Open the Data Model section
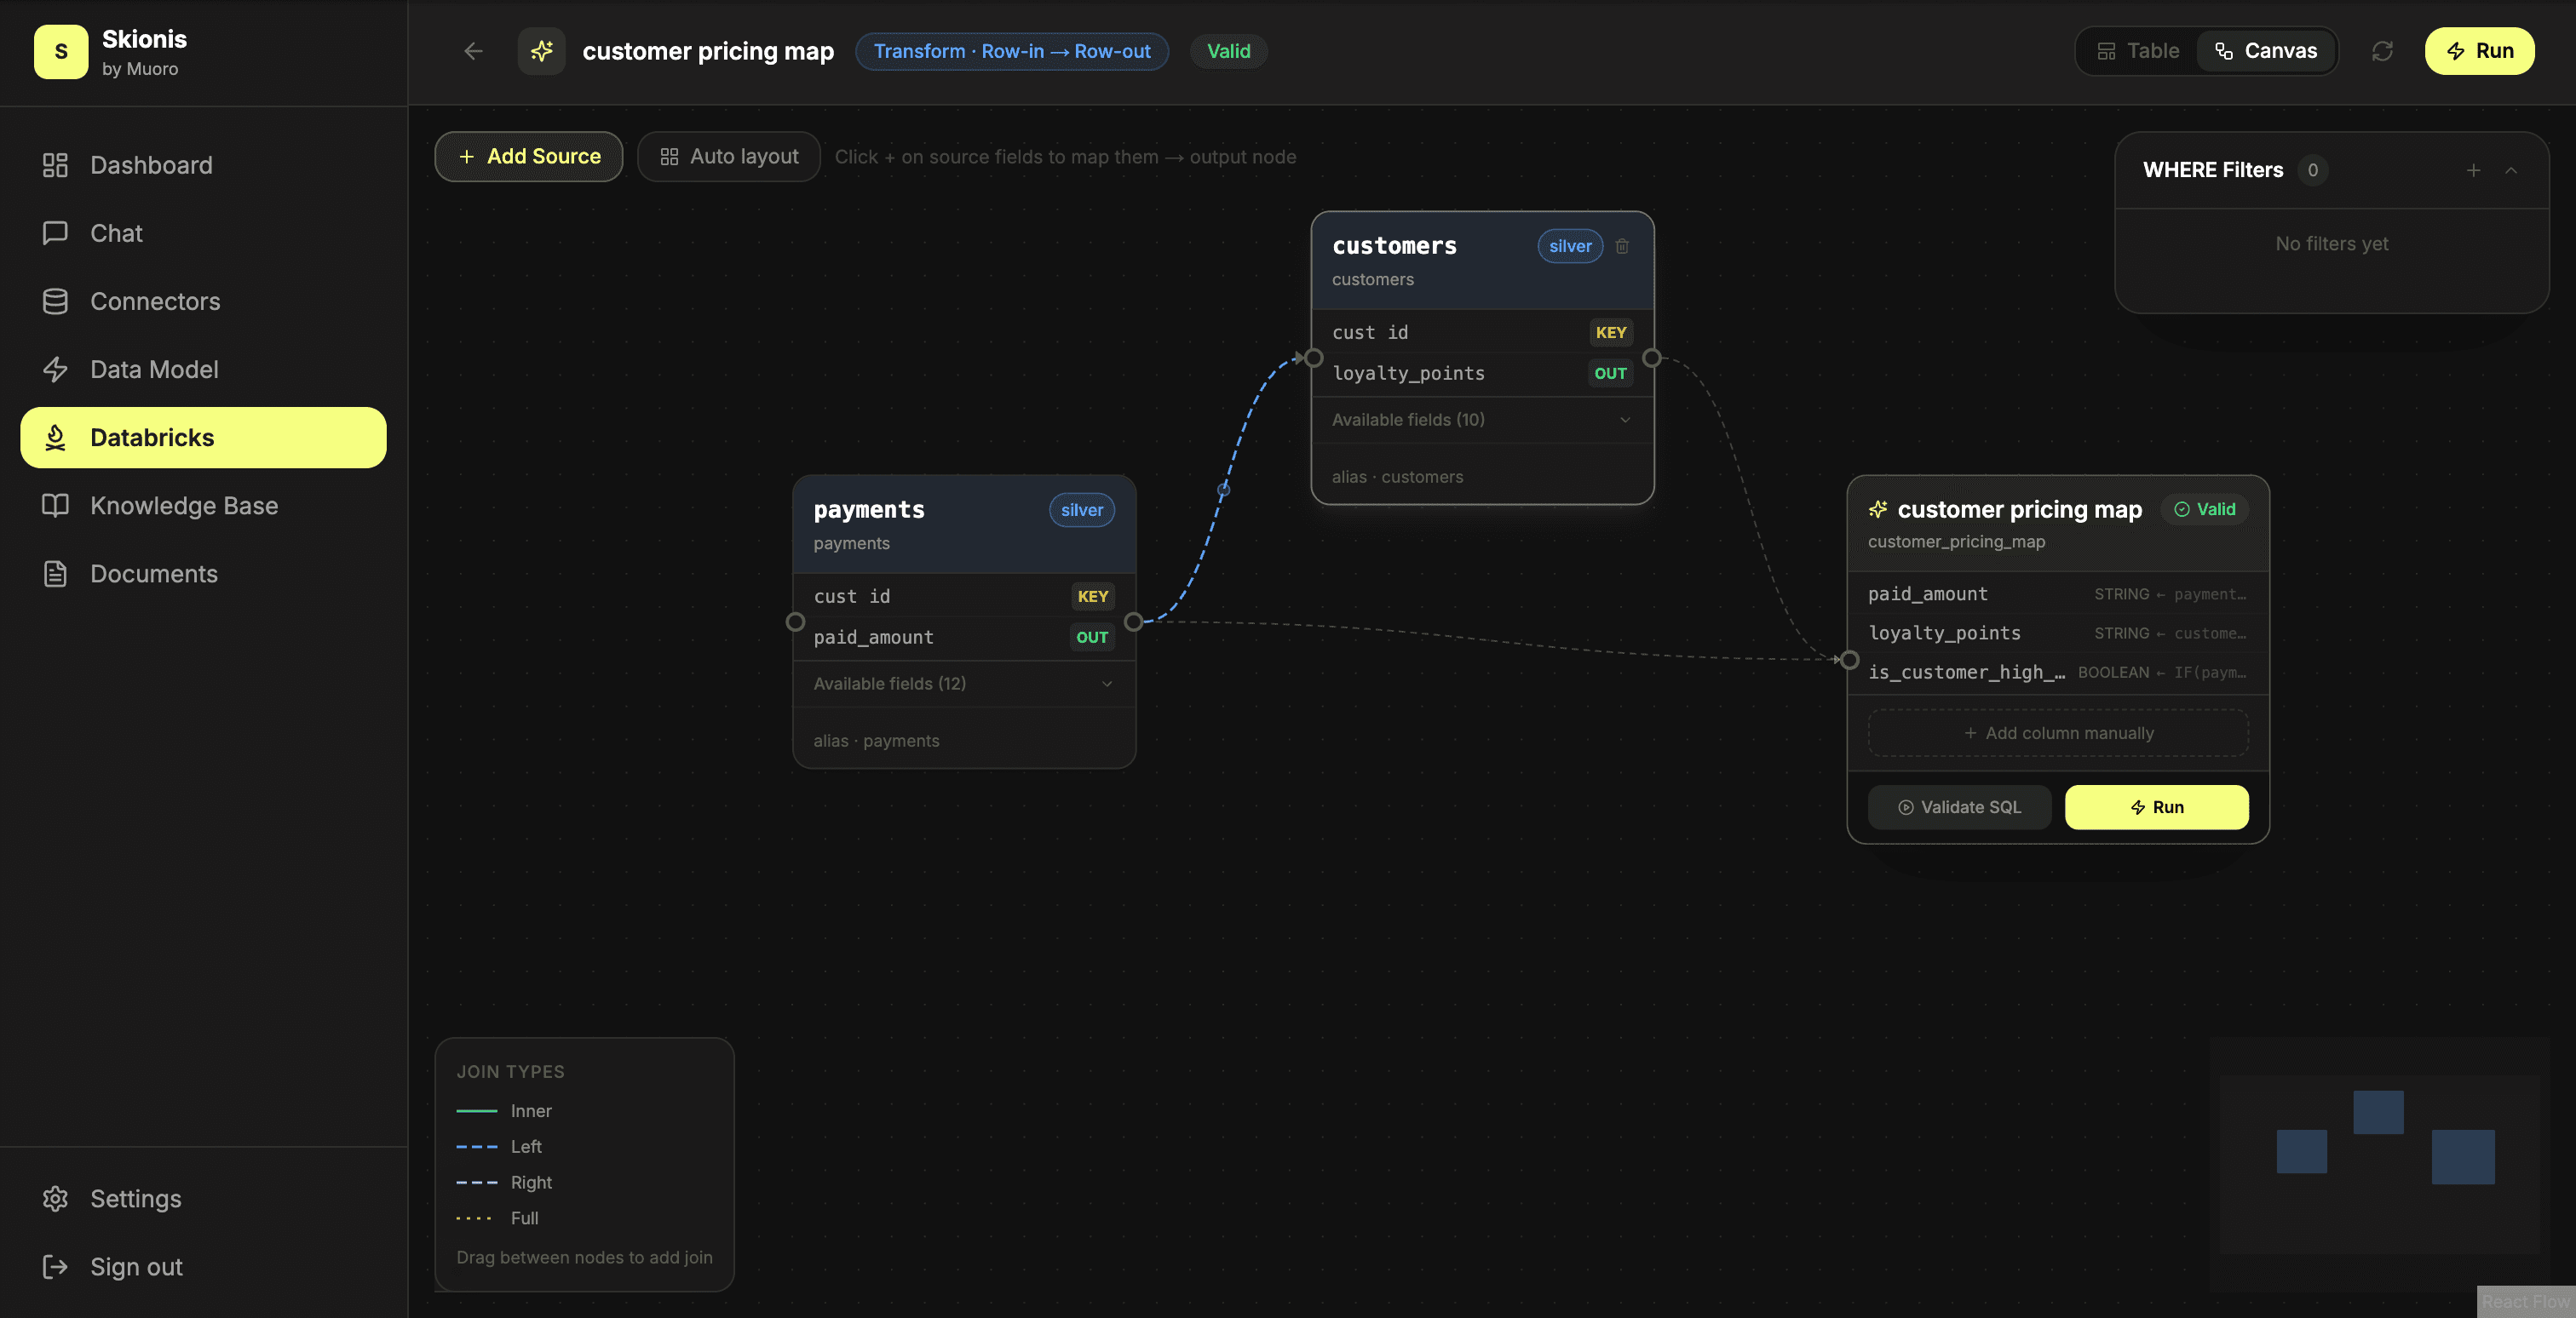The width and height of the screenshot is (2576, 1318). [203, 369]
